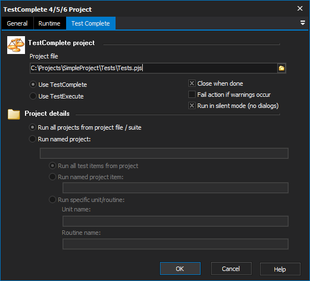Click the Project details folder icon
Viewport: 310px width, 281px height.
[14, 114]
